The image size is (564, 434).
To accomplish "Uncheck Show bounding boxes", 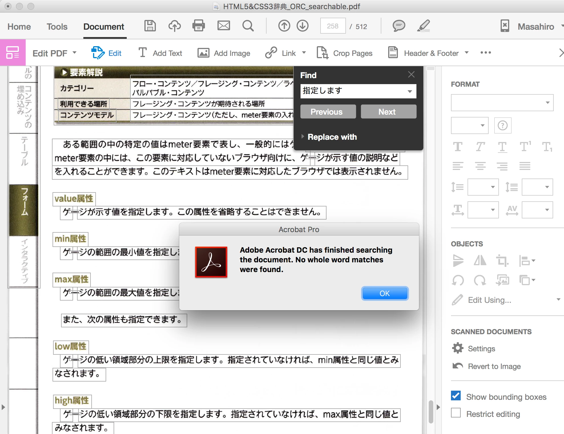I will 456,396.
